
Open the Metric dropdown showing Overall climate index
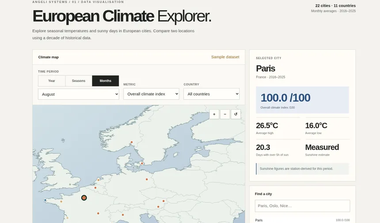[151, 94]
